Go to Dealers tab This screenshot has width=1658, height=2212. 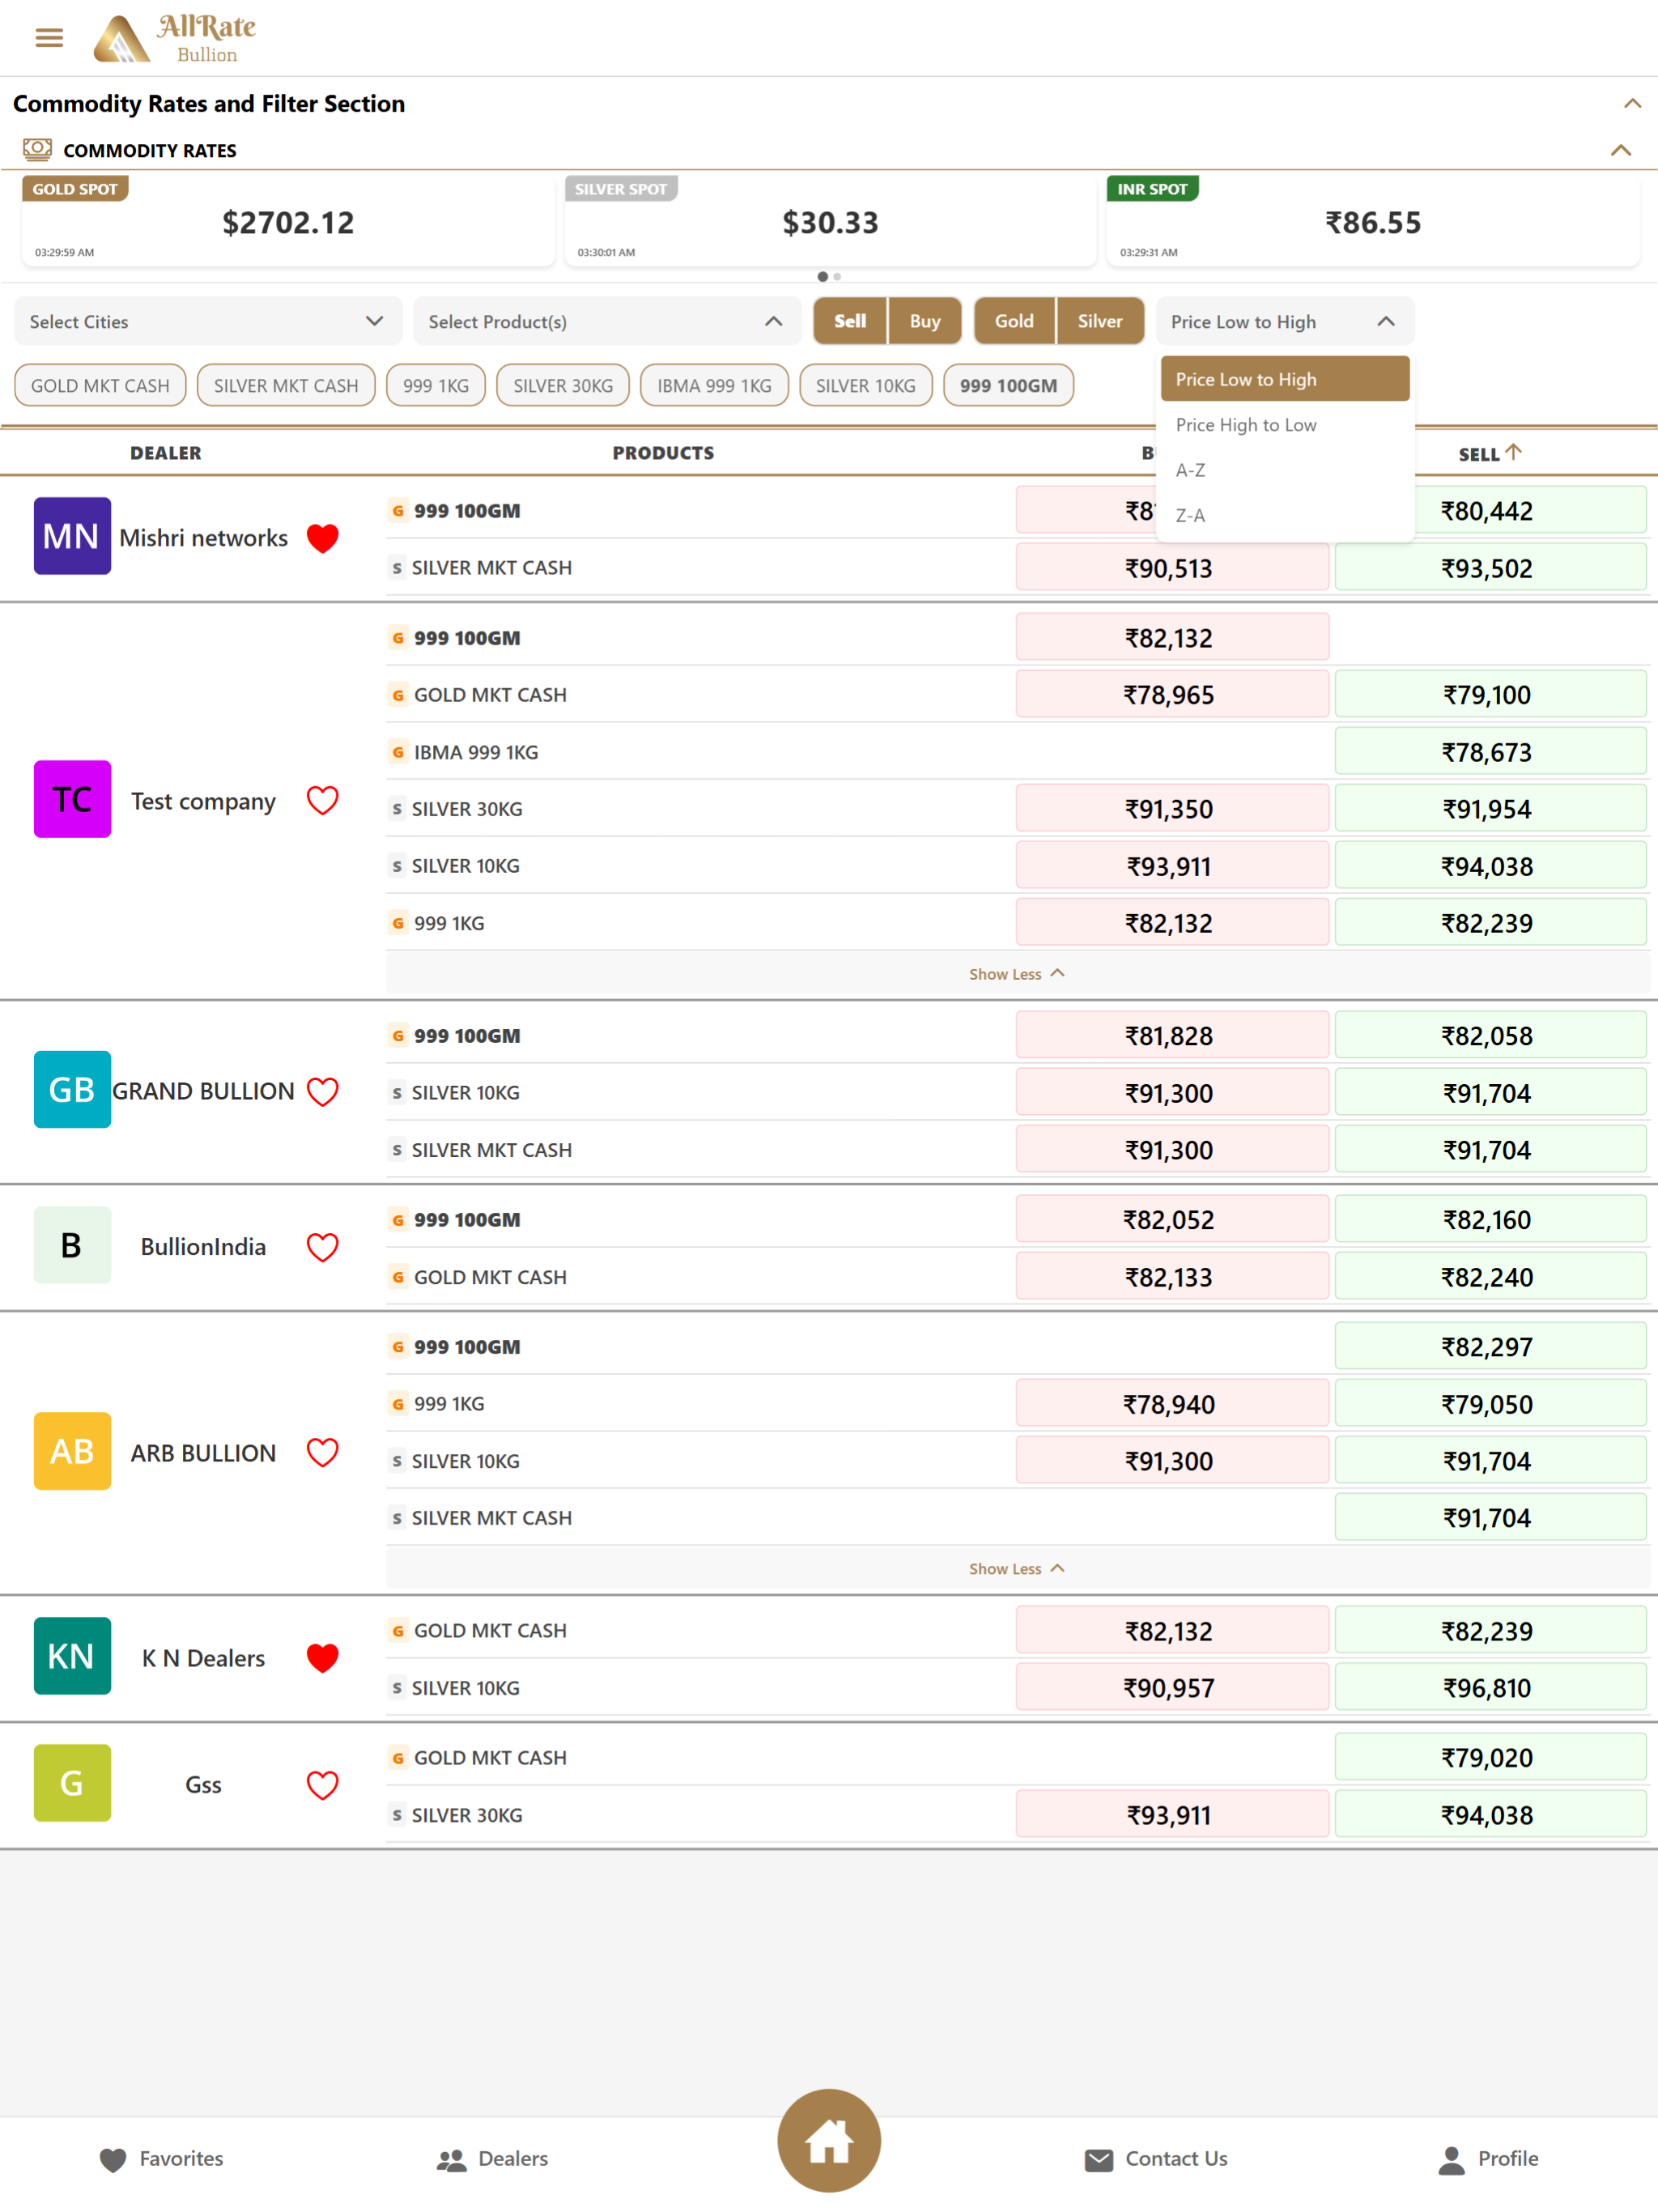click(x=492, y=2159)
